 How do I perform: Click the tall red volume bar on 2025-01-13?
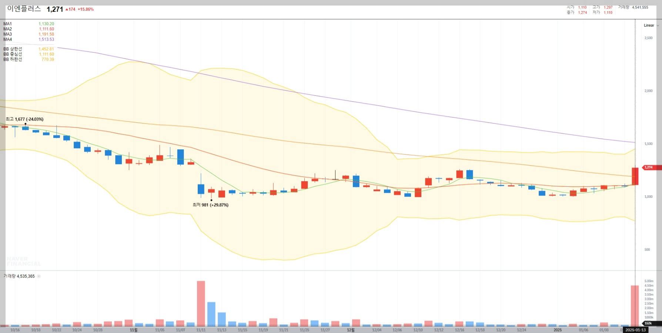[635, 306]
